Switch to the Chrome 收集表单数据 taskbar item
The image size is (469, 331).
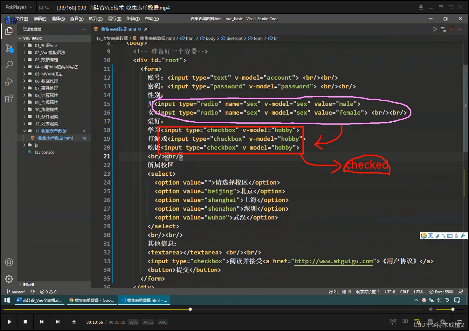[x=92, y=300]
